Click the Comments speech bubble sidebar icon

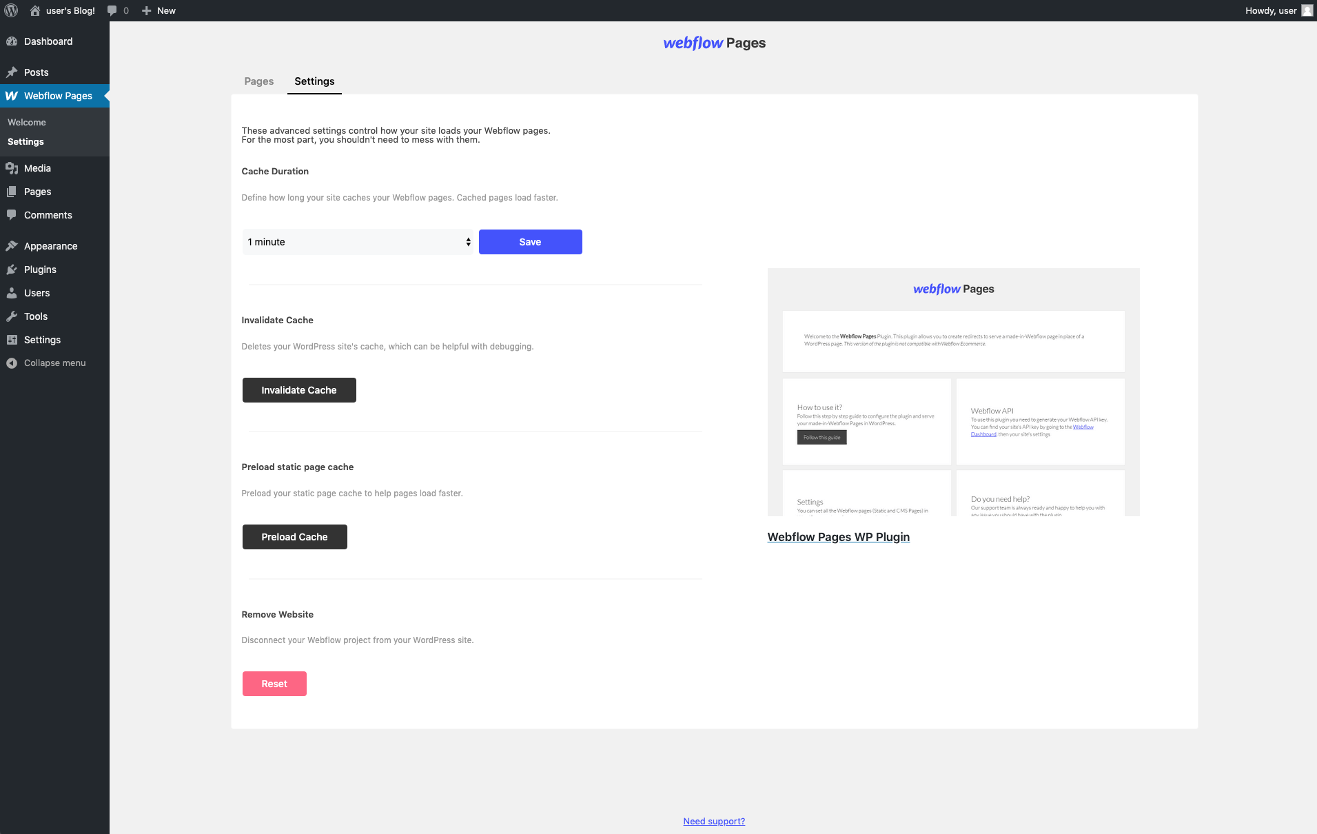click(12, 215)
